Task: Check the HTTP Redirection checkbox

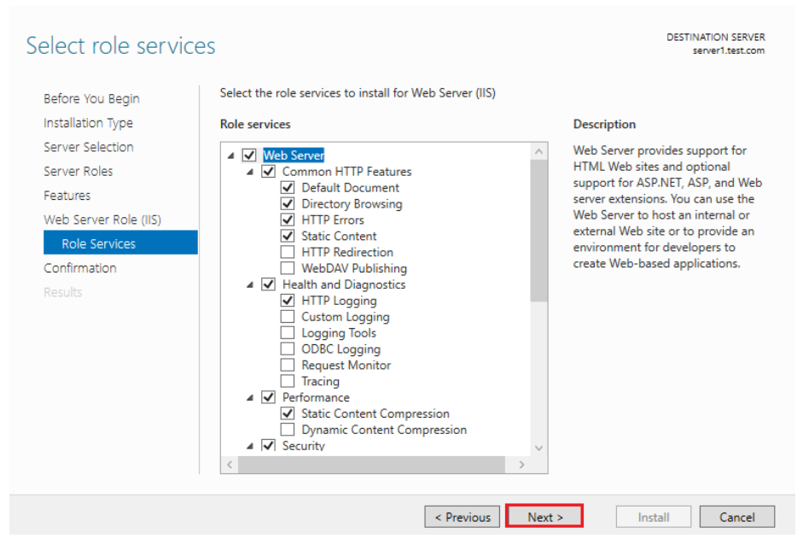Action: tap(288, 253)
